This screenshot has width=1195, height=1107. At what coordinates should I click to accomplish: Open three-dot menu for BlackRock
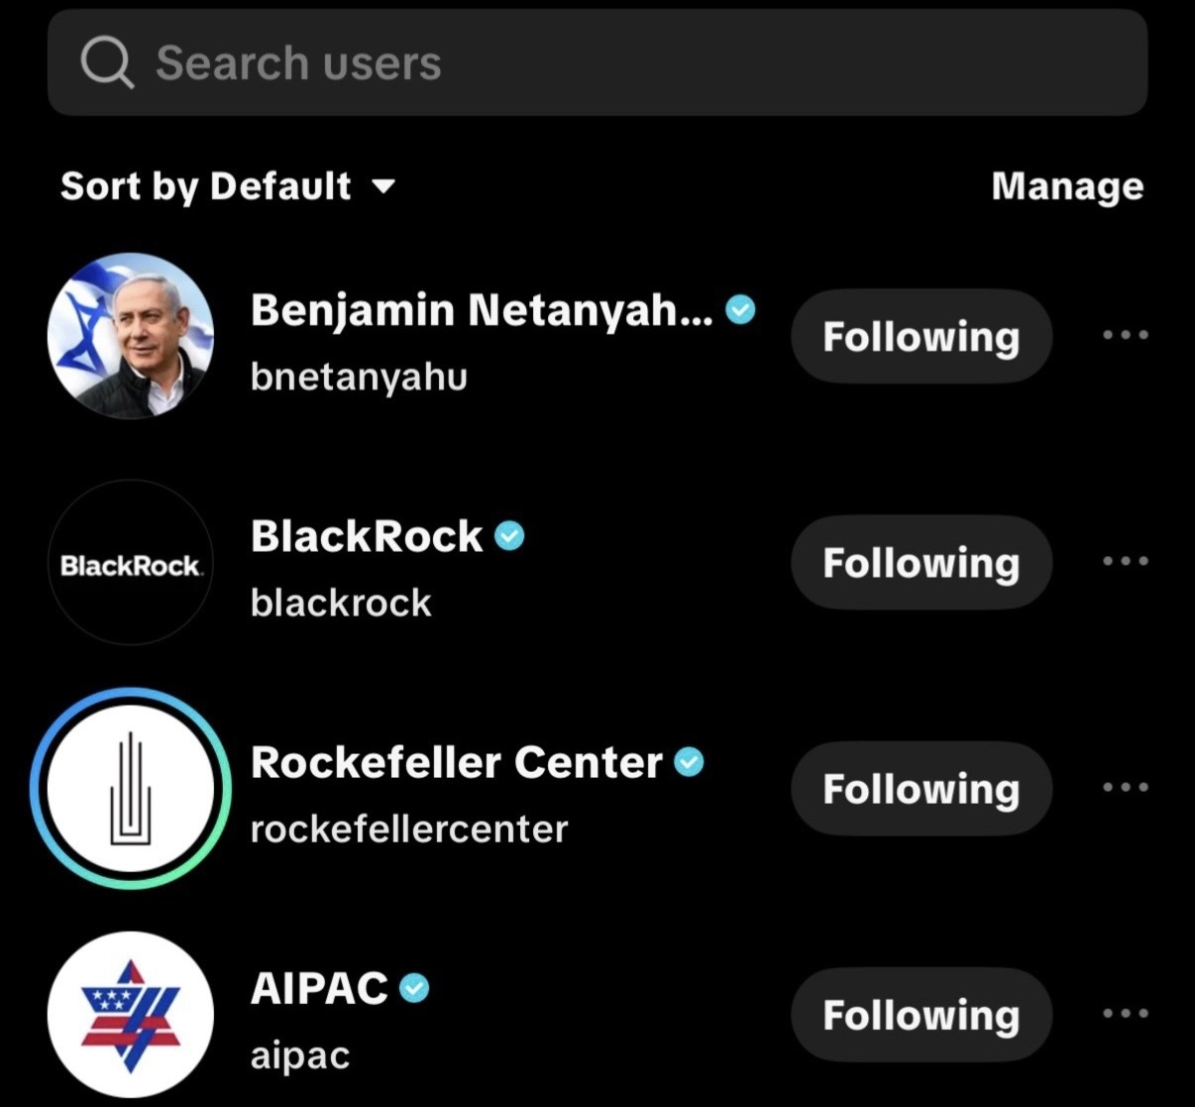tap(1126, 561)
